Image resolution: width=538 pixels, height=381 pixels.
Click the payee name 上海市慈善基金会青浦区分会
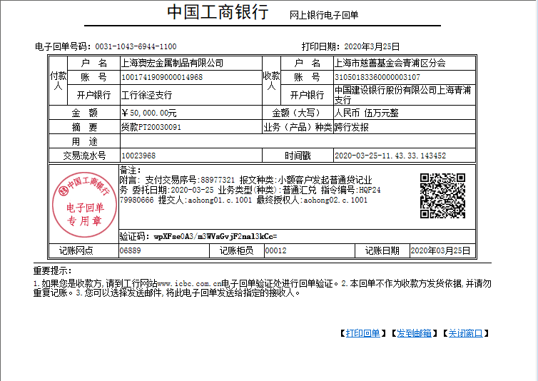390,63
